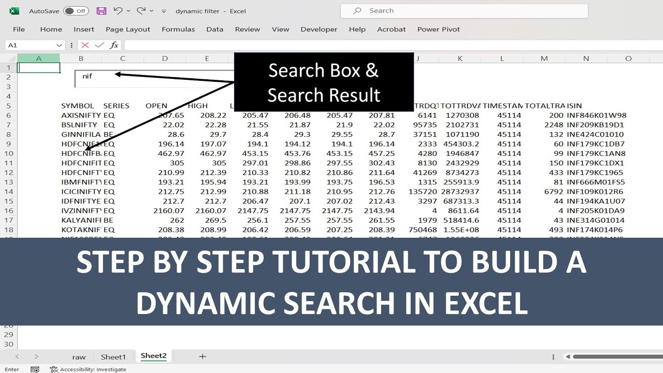Screen dimensions: 663x373
Task: Select row 12 header
Action: [x=9, y=173]
